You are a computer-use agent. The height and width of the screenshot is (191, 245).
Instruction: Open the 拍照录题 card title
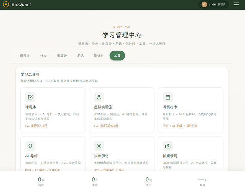tap(170, 156)
